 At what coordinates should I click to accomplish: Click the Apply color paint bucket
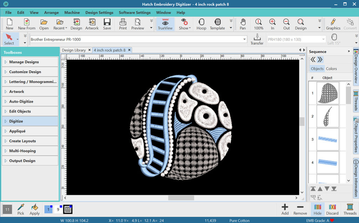pyautogui.click(x=35, y=209)
